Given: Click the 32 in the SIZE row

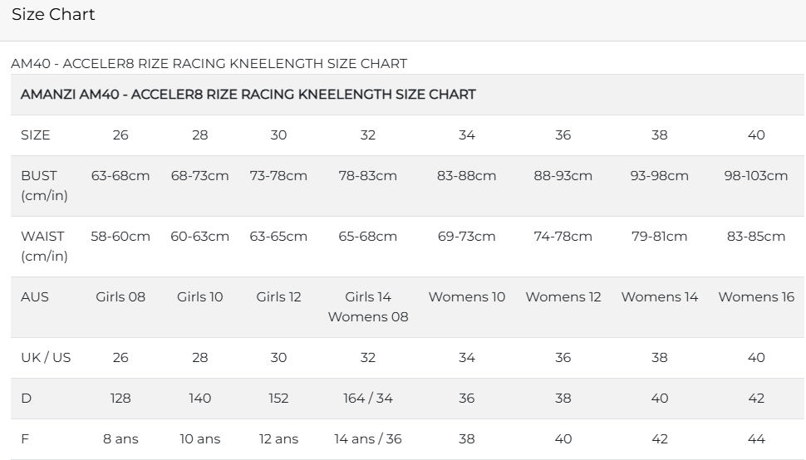Looking at the screenshot, I should tap(368, 135).
